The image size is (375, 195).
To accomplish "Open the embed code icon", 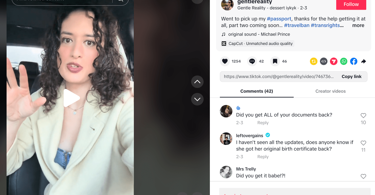I will click(324, 61).
